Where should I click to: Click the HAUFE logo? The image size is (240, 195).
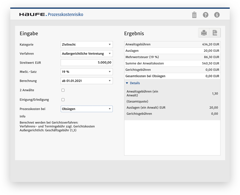(x=33, y=15)
